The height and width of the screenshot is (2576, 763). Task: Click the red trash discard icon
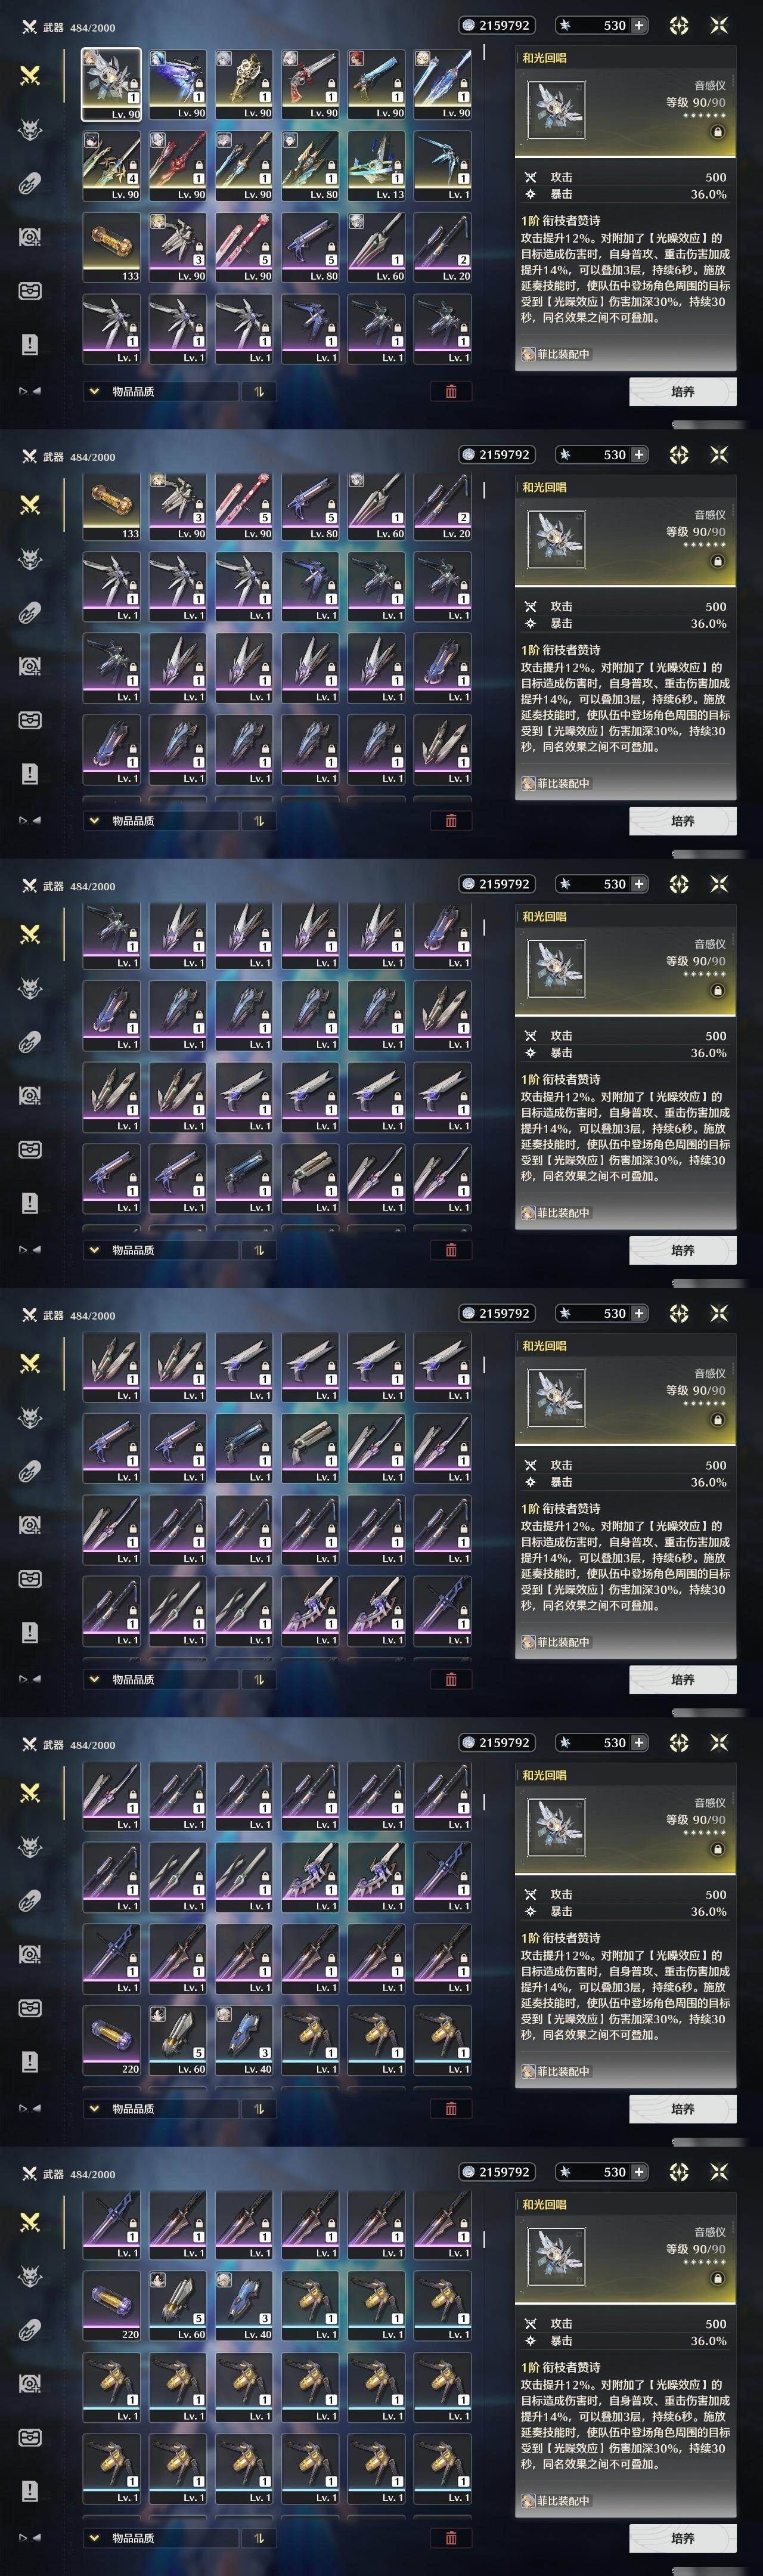[451, 391]
